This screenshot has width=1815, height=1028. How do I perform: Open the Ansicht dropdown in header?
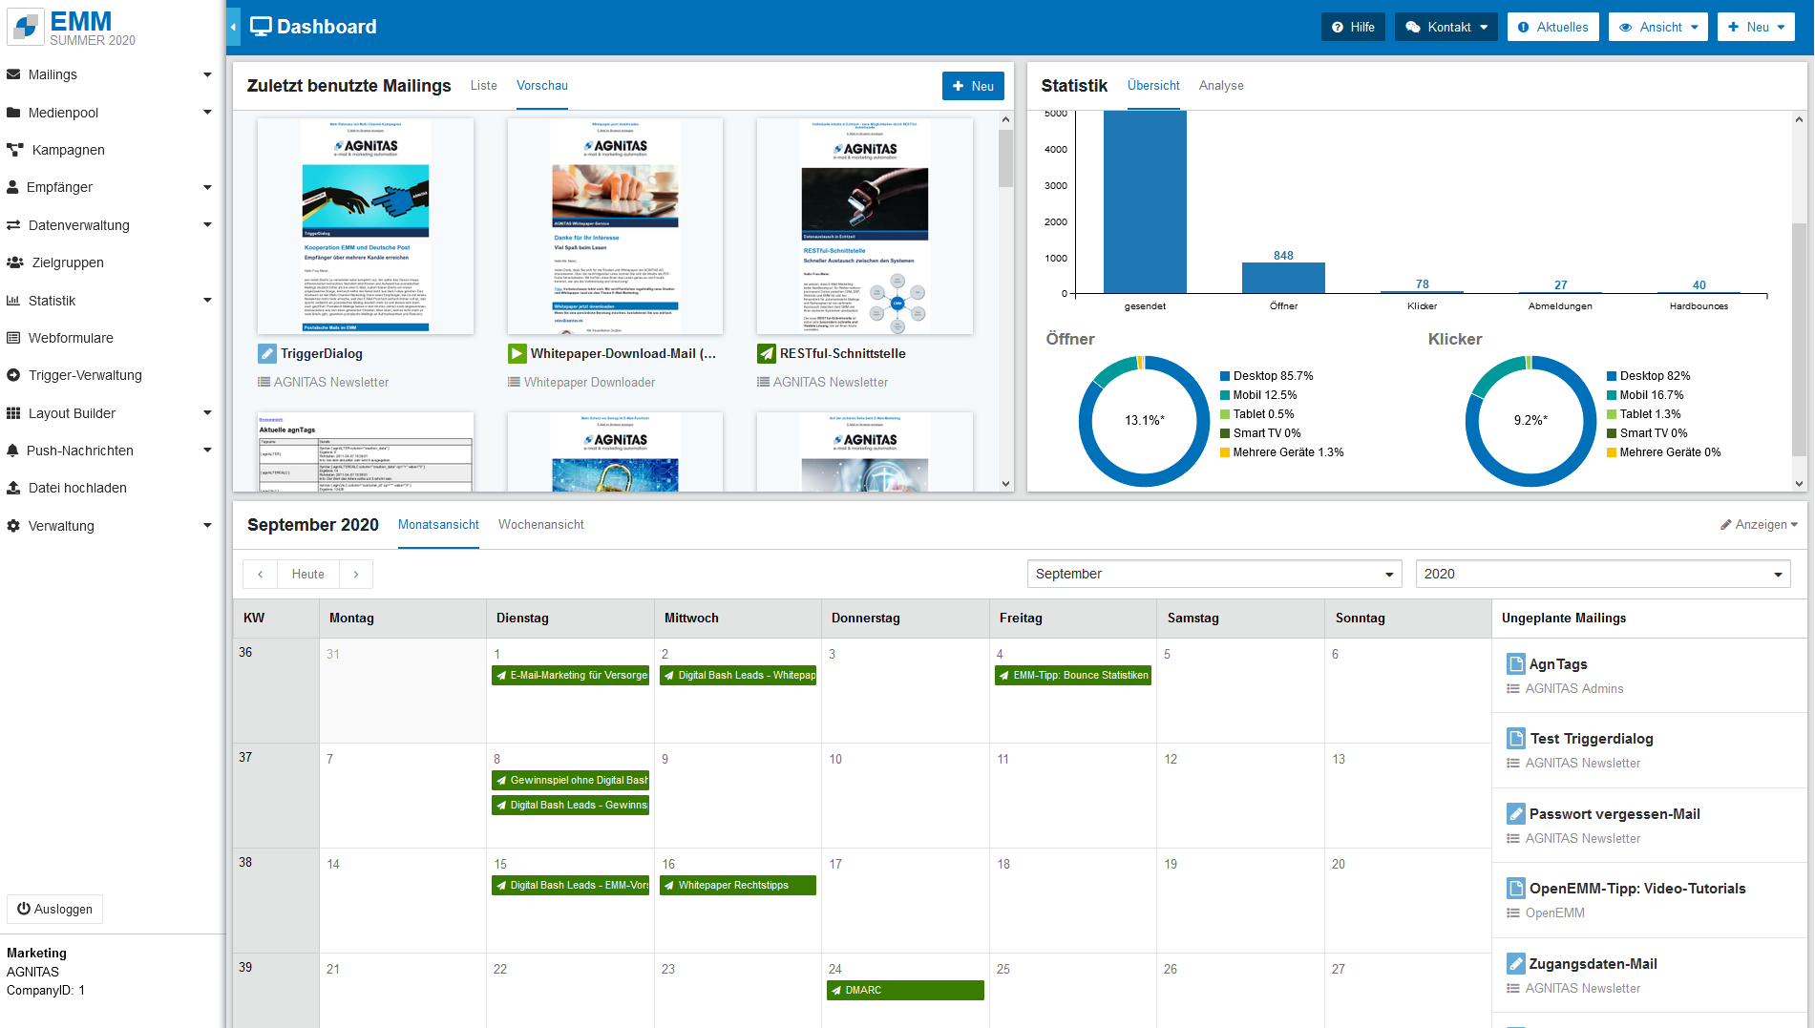(x=1659, y=27)
